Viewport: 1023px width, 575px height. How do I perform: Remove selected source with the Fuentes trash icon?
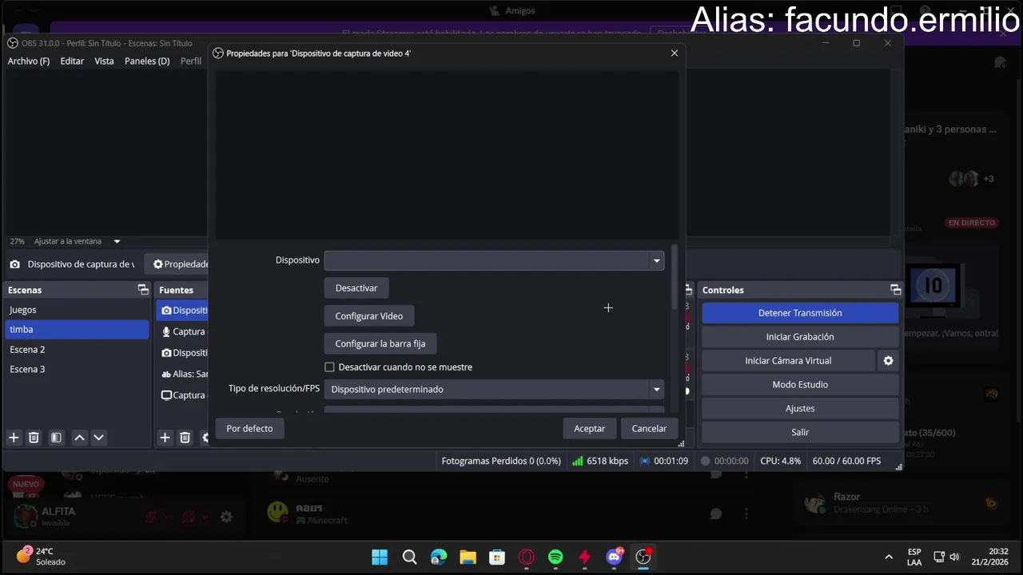coord(185,438)
